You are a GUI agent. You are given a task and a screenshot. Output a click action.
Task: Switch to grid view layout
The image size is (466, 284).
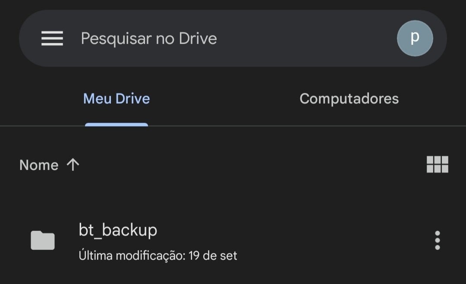[x=437, y=164]
